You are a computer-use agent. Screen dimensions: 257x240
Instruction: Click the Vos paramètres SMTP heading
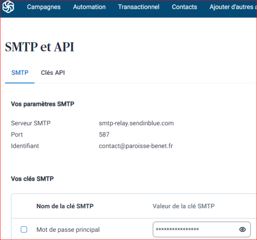click(42, 104)
